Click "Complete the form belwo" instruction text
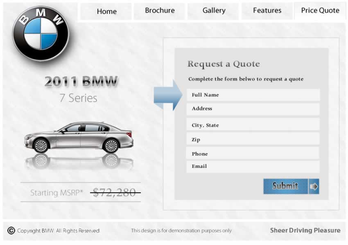The image size is (348, 245). tap(246, 79)
